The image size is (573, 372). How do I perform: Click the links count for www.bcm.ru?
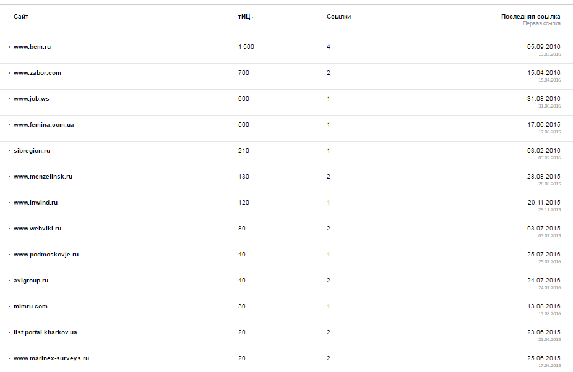[329, 47]
